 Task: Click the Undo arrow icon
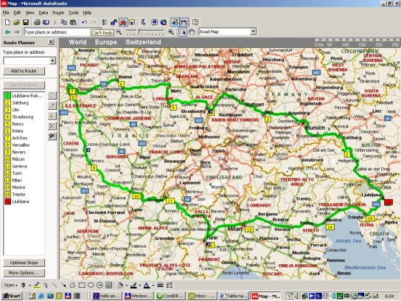pyautogui.click(x=84, y=23)
